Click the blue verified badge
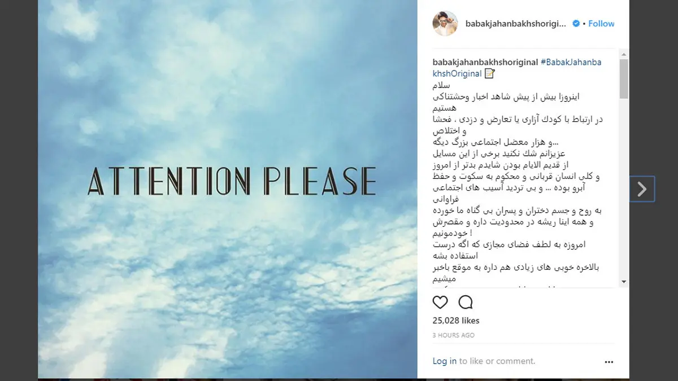The width and height of the screenshot is (678, 381). (576, 24)
